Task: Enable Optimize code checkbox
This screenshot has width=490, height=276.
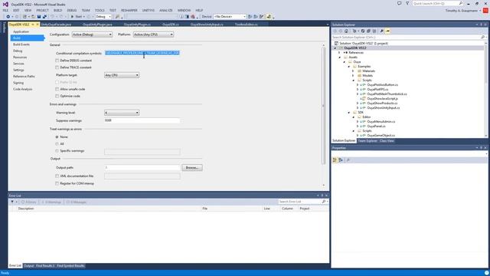Action: point(57,96)
